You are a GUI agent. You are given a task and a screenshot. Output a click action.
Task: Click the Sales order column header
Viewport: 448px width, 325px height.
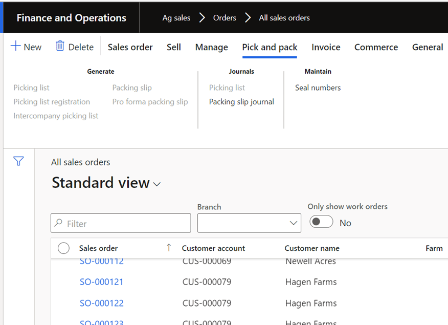coord(98,248)
